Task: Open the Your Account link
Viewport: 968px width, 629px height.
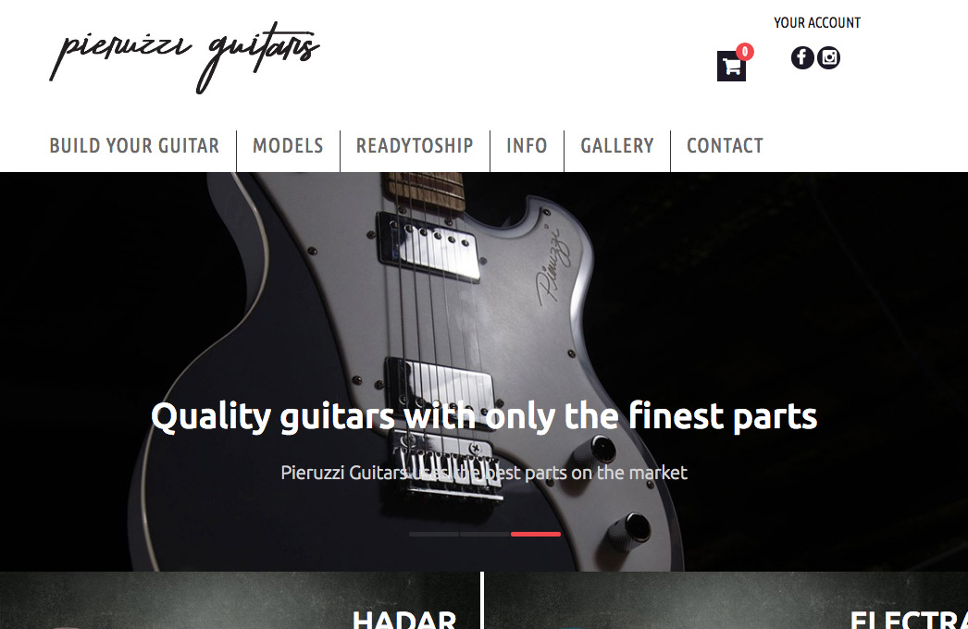Action: tap(817, 23)
